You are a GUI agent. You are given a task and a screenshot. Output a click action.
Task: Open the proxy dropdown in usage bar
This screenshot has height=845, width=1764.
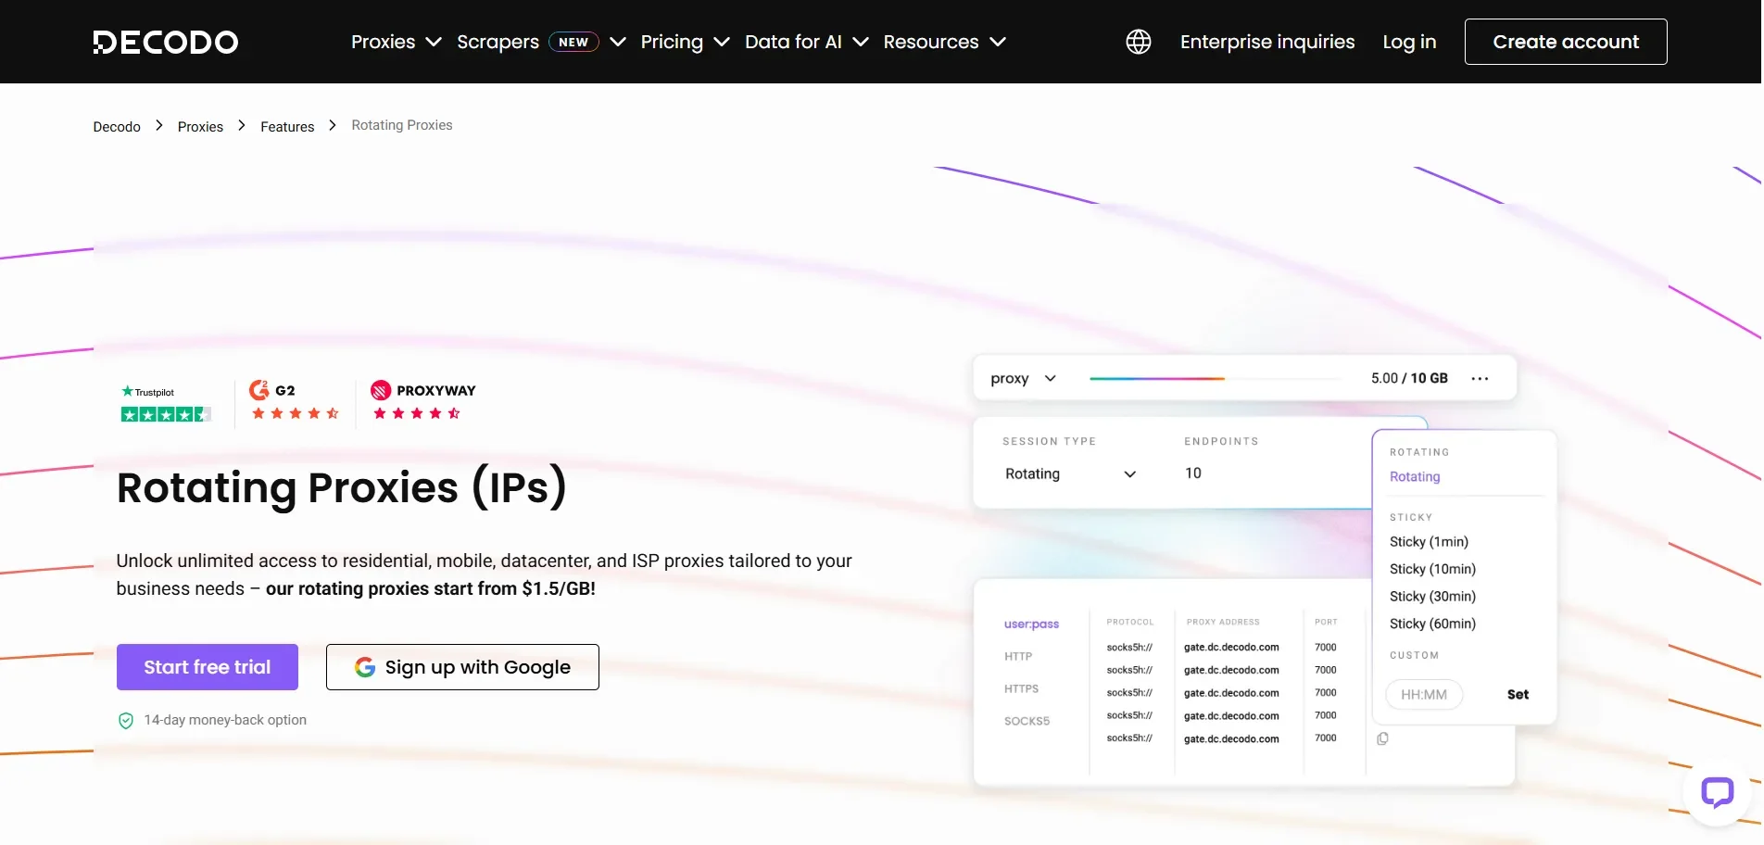[x=1023, y=378]
